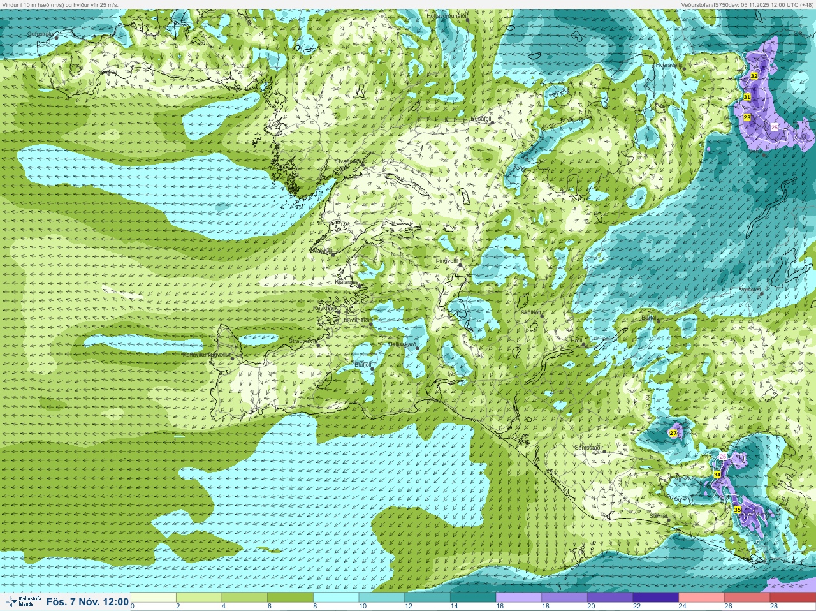Click the legend tick value 24
Viewport: 816px width, 611px height.
(x=682, y=607)
